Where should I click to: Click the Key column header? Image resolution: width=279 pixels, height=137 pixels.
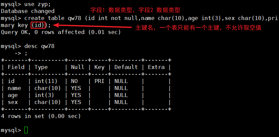coord(99,67)
